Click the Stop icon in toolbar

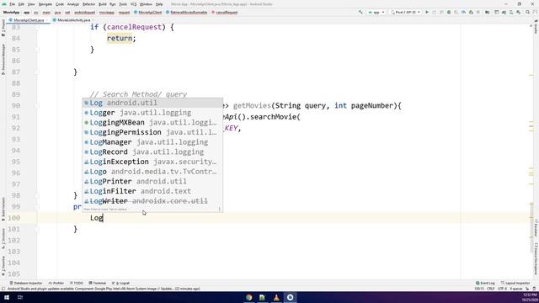[478, 12]
